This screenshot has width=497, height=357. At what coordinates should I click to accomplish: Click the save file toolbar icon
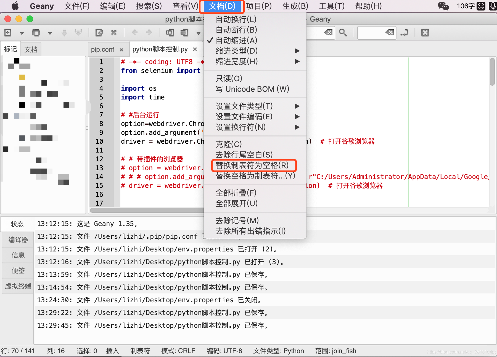[x=64, y=33]
